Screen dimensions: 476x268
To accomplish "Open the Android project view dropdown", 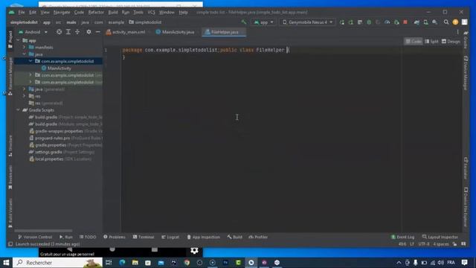I will coord(33,32).
